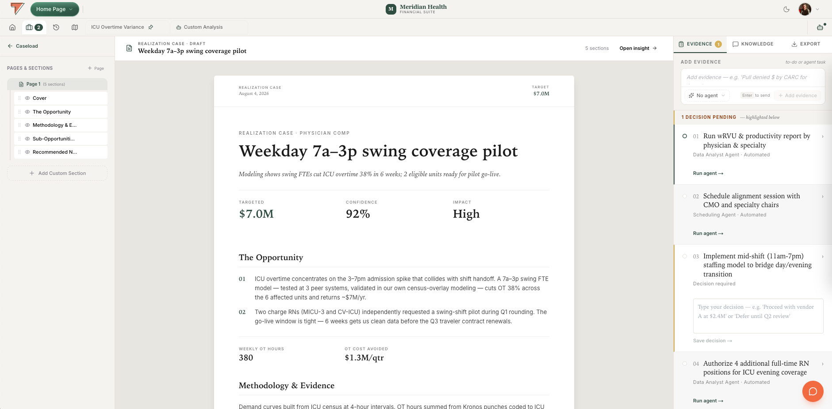
Task: Focus the decision text box for task 03
Action: pos(758,316)
